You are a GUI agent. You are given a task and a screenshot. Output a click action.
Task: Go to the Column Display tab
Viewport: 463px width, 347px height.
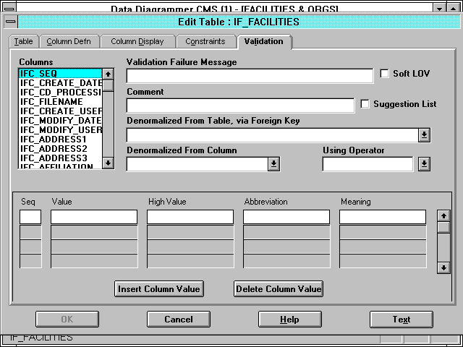[137, 42]
